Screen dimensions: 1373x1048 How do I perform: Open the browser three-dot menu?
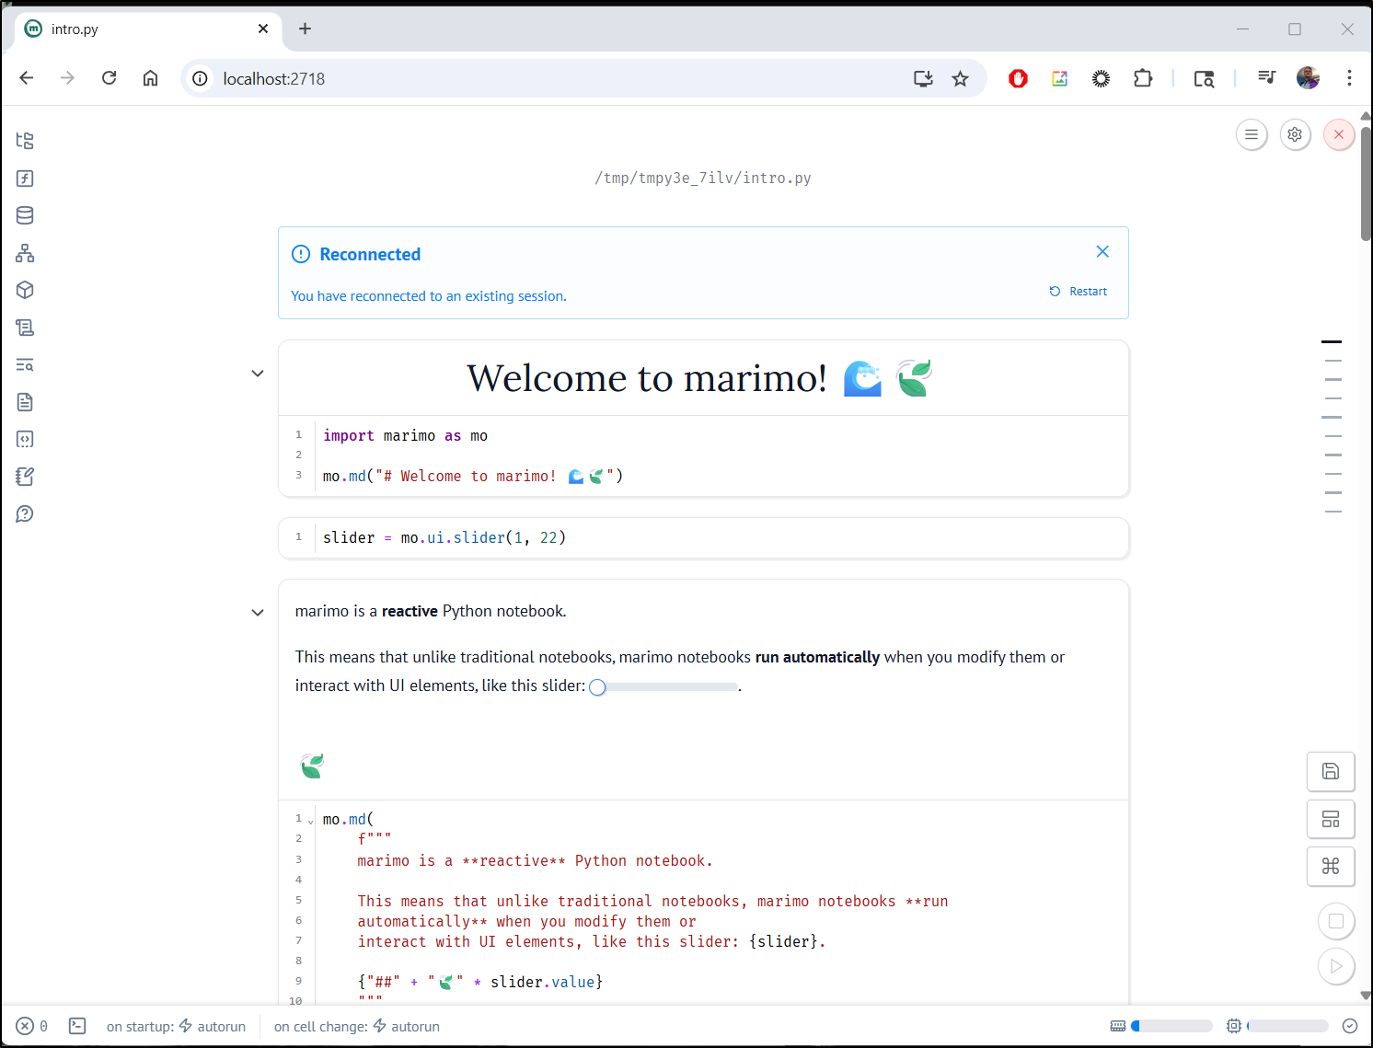click(1349, 78)
